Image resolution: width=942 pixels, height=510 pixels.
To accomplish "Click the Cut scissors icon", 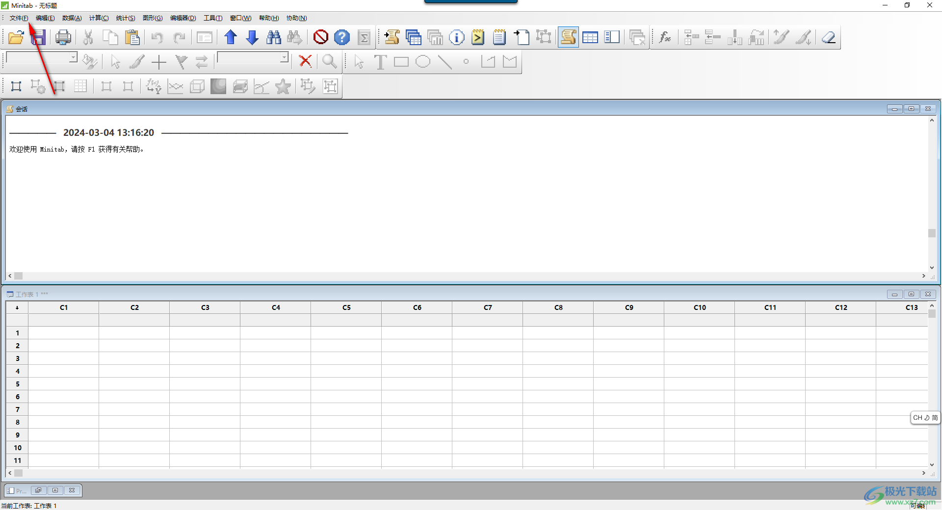I will (x=88, y=37).
